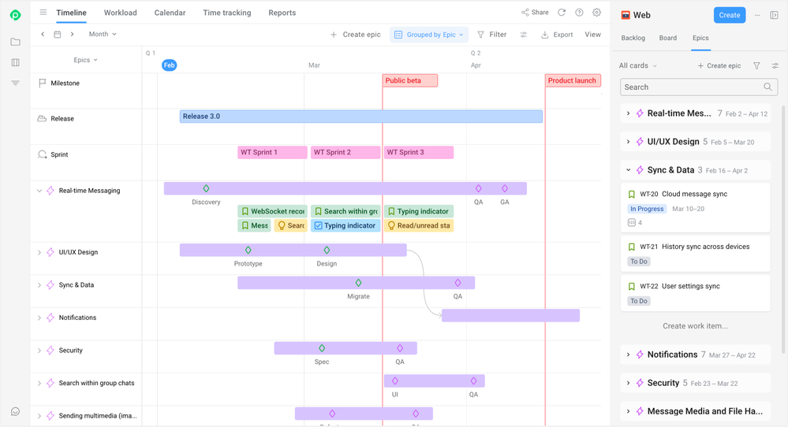The width and height of the screenshot is (788, 427).
Task: Open the All cards dropdown
Action: [x=638, y=65]
